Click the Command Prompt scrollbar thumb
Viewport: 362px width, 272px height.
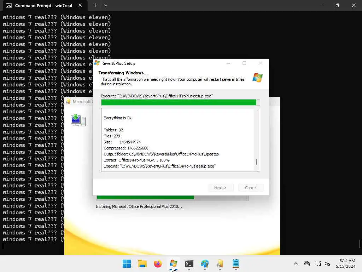[360, 244]
